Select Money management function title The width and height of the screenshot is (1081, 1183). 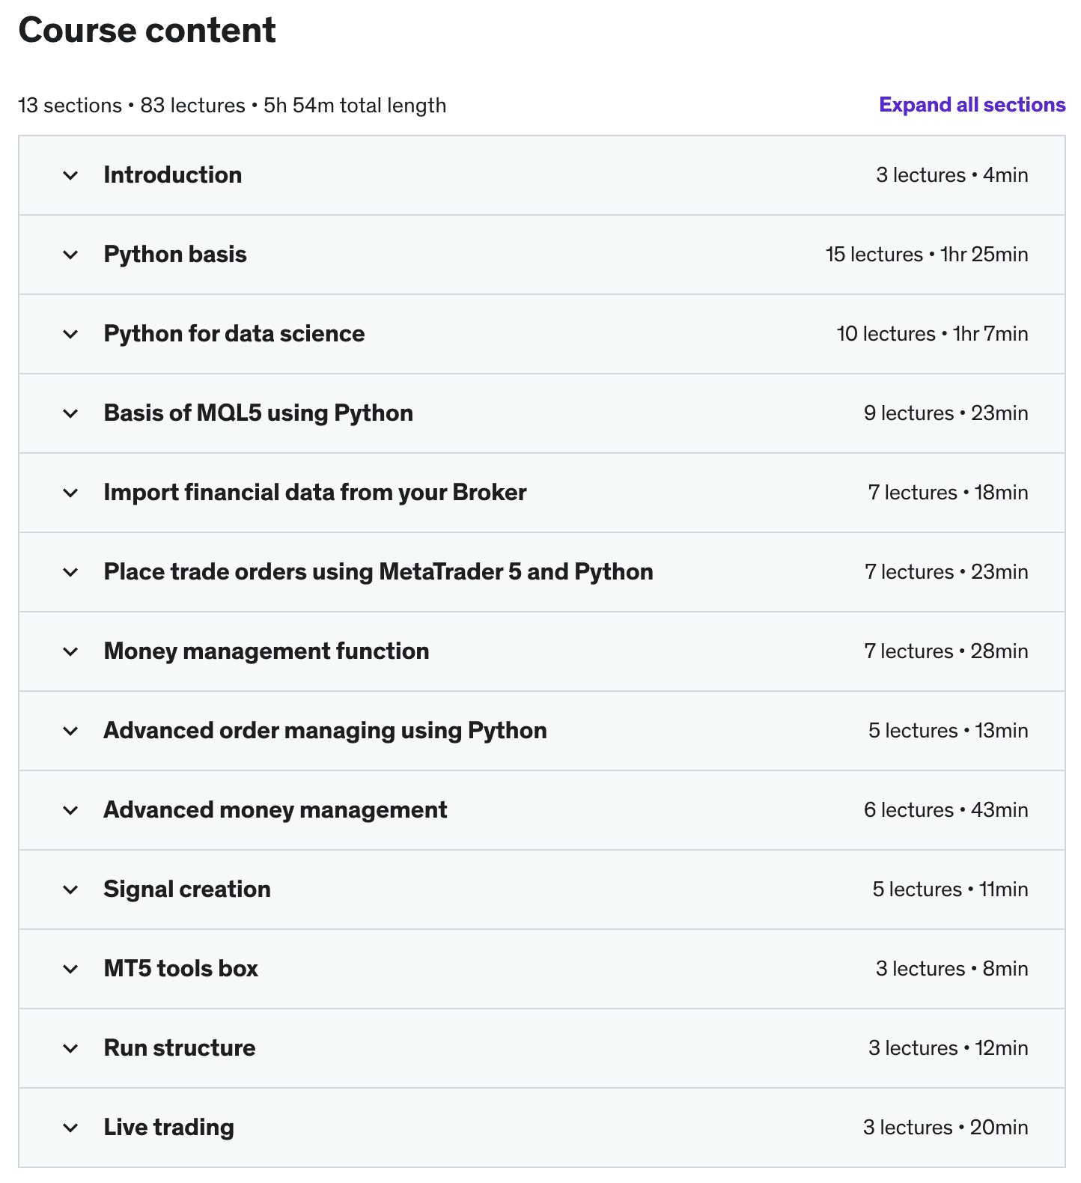coord(267,651)
